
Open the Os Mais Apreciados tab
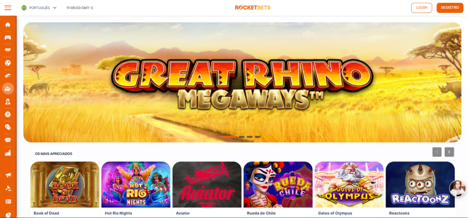[54, 154]
